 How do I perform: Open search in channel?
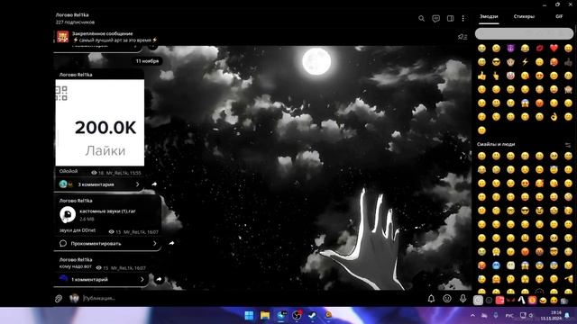421,18
